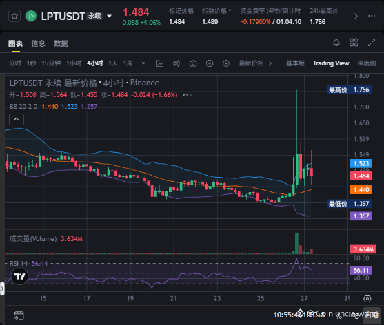Toggle log scale on price axis
Image resolution: width=384 pixels, height=325 pixels.
354,315
